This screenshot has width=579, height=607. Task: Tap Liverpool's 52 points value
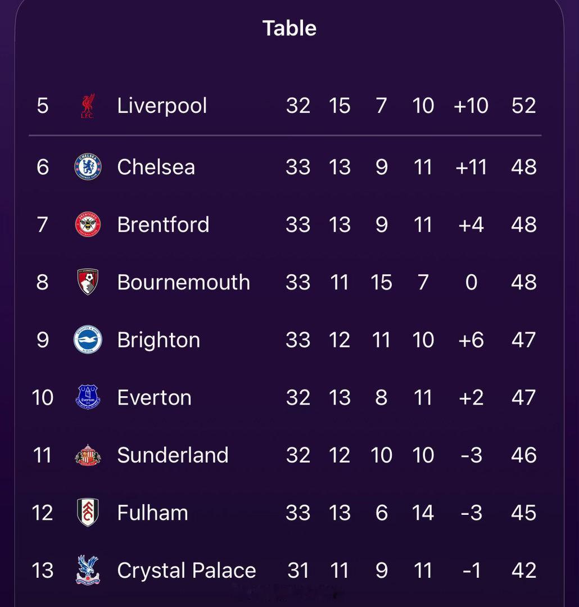[523, 106]
